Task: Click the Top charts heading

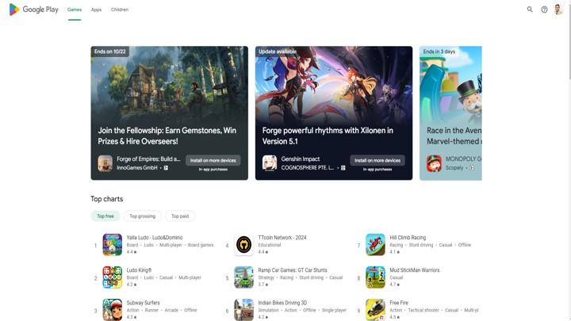Action: pyautogui.click(x=107, y=199)
